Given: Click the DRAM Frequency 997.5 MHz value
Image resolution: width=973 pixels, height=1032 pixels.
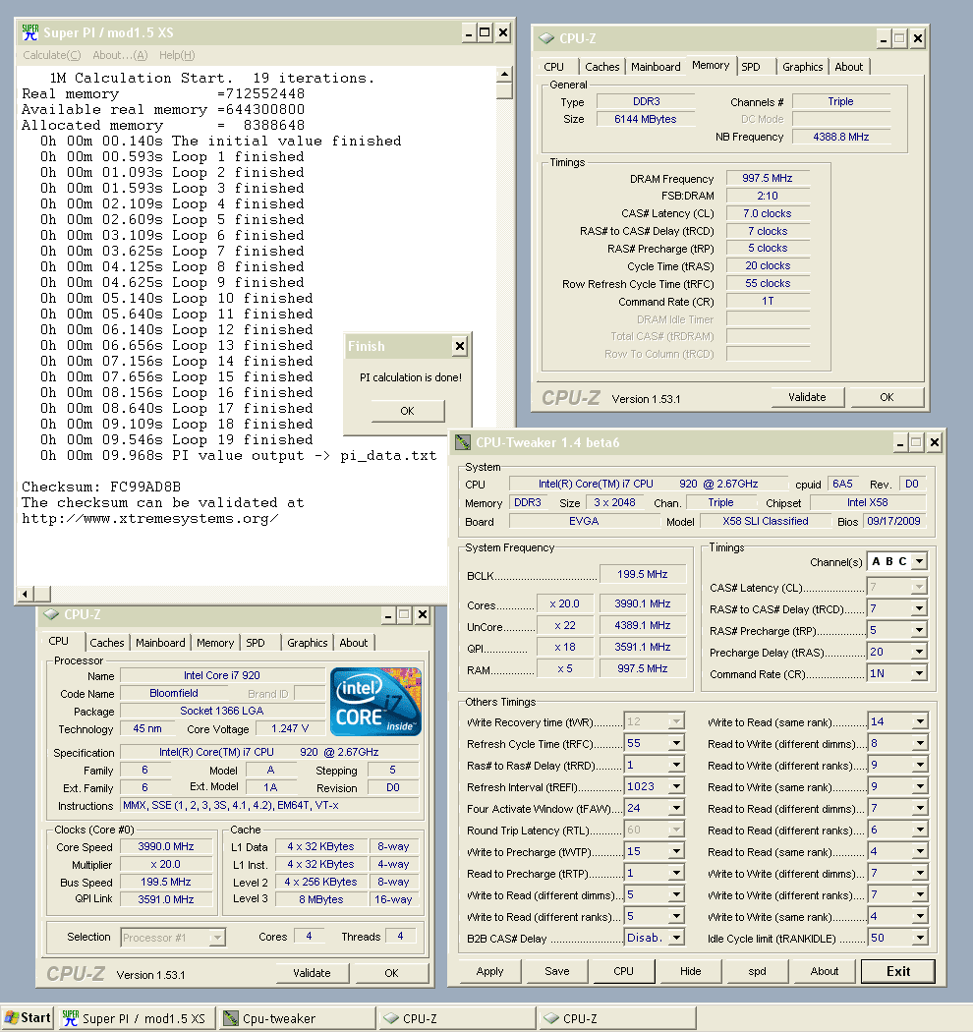Looking at the screenshot, I should tap(767, 178).
